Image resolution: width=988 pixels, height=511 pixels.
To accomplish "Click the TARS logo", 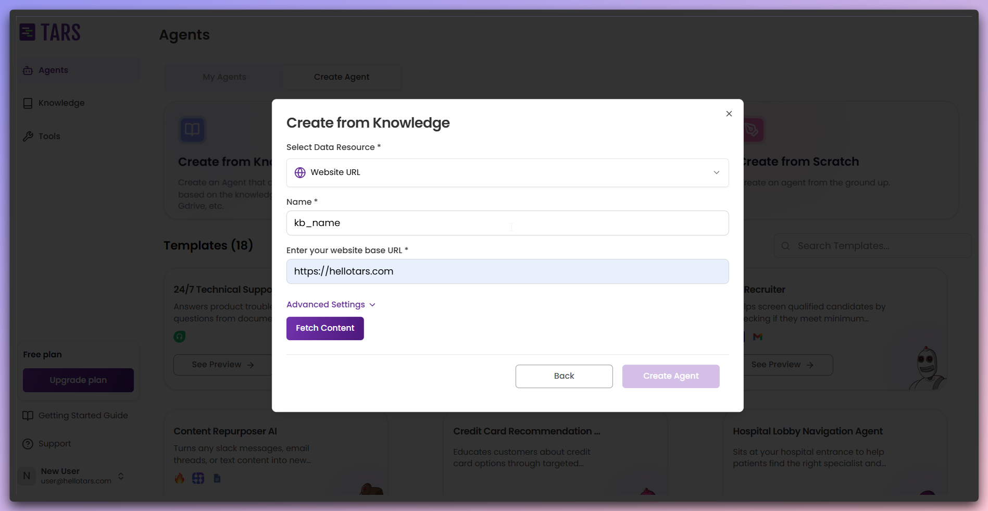I will (x=50, y=32).
